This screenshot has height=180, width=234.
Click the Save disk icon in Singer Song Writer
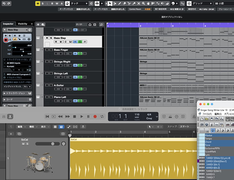coord(212,119)
